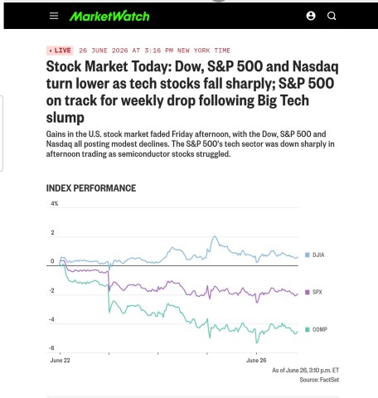The width and height of the screenshot is (378, 398).
Task: Click the Source: FactSet text
Action: point(319,380)
